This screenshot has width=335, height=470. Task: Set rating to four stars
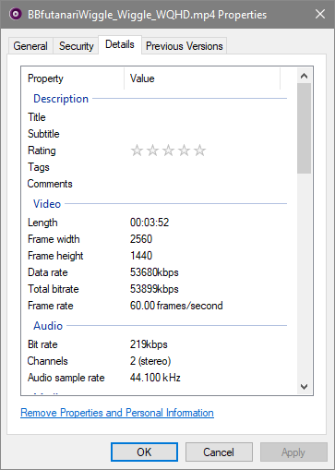pyautogui.click(x=184, y=151)
